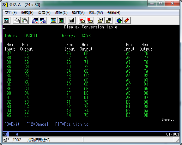Open the 编辑(E) menu
The height and width of the screenshot is (145, 182).
point(27,13)
